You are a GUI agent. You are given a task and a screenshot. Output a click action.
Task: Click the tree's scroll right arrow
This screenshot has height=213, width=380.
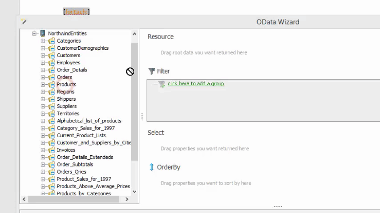pyautogui.click(x=127, y=199)
